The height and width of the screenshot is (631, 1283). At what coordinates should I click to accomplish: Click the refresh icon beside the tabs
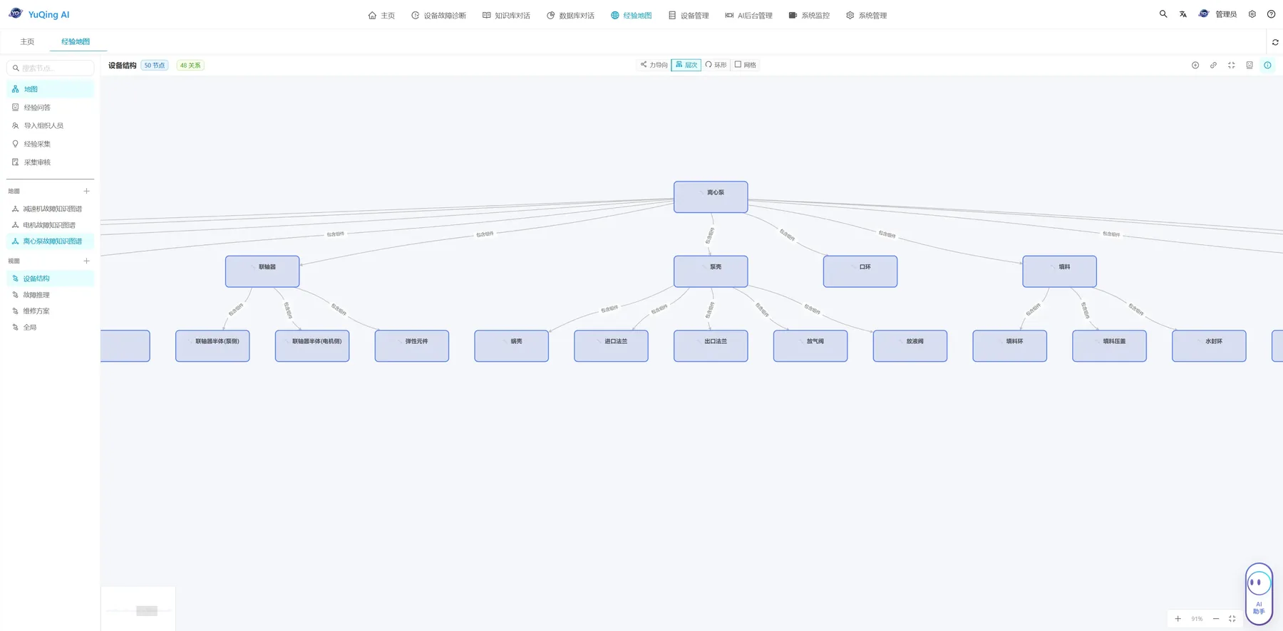(1275, 42)
